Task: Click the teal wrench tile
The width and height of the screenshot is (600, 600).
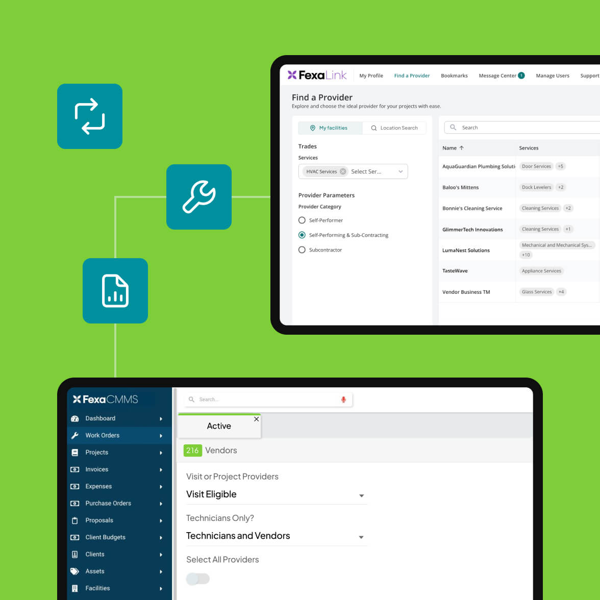Action: pos(198,197)
